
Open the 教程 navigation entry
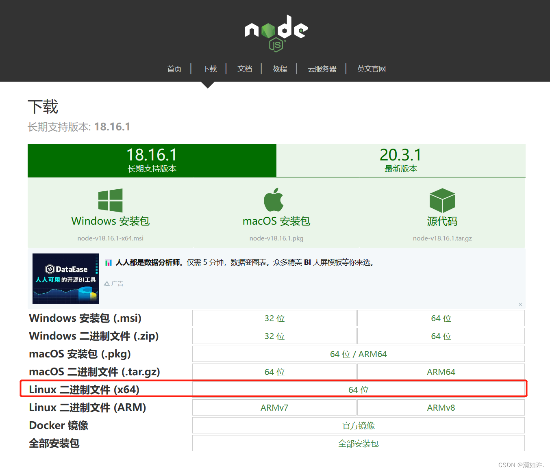pyautogui.click(x=280, y=69)
